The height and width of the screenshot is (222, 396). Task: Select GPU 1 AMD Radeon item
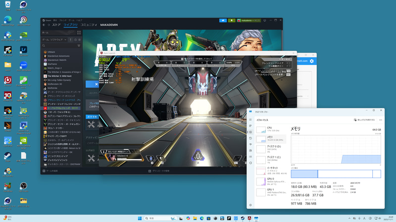271,192
